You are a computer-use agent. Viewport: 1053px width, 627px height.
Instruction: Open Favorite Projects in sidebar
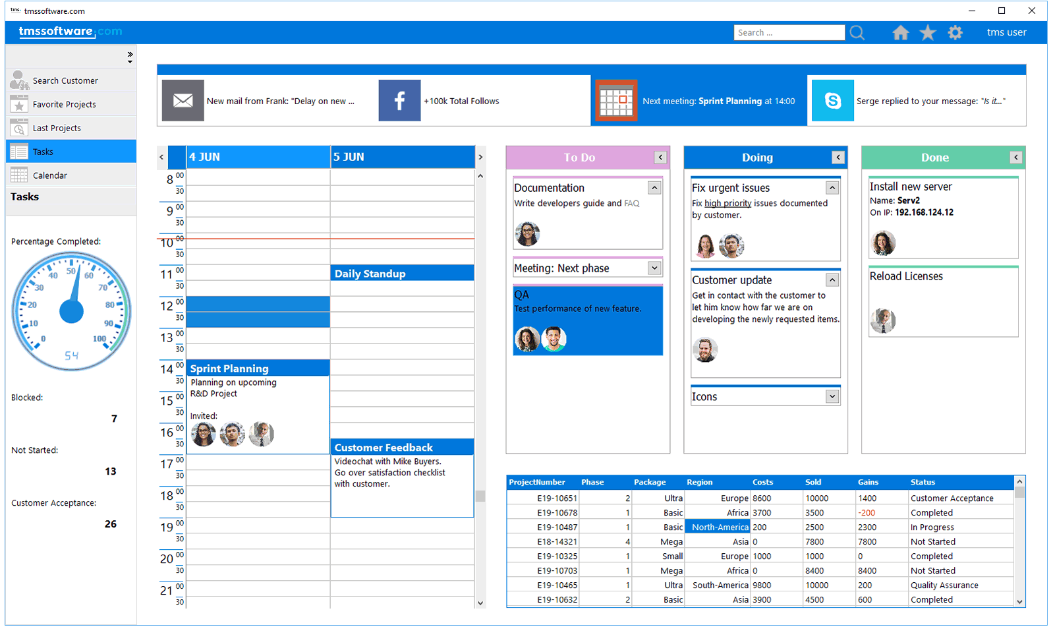tap(64, 104)
